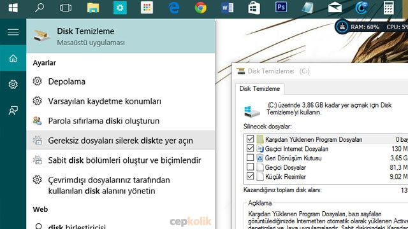The image size is (408, 229).
Task: Open Microsoft Word from taskbar
Action: [x=228, y=8]
